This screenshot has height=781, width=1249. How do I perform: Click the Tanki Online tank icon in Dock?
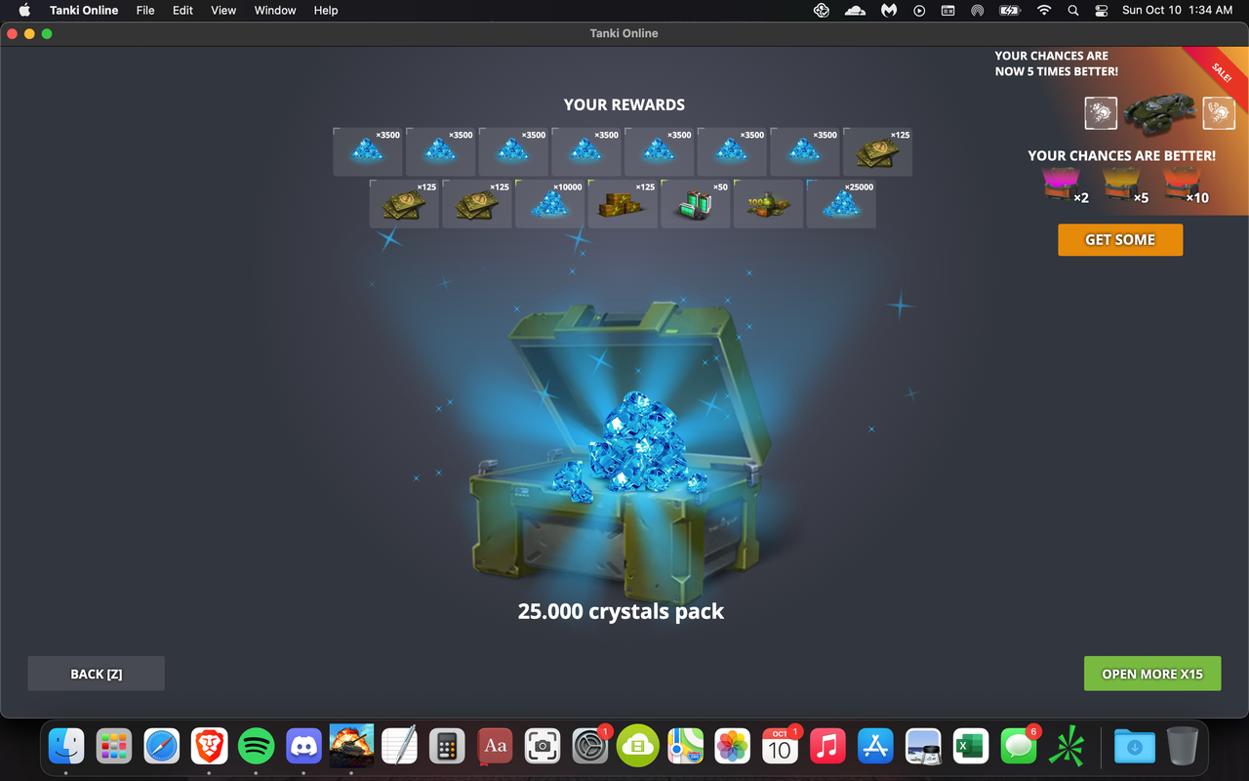[x=351, y=746]
